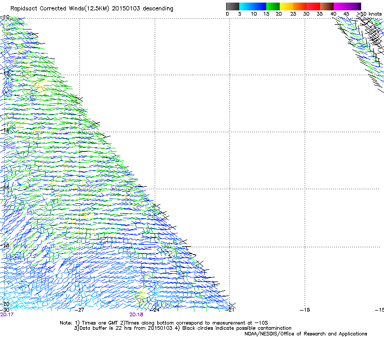This screenshot has width=384, height=337.
Task: Click the '>50 knots' legend label
Action: click(369, 14)
